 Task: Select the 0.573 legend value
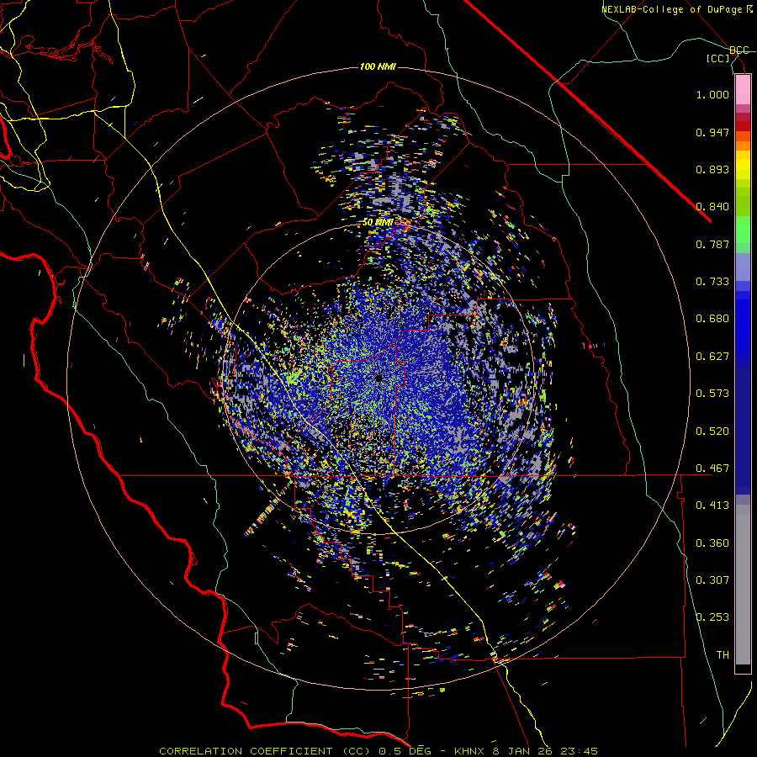(x=712, y=394)
